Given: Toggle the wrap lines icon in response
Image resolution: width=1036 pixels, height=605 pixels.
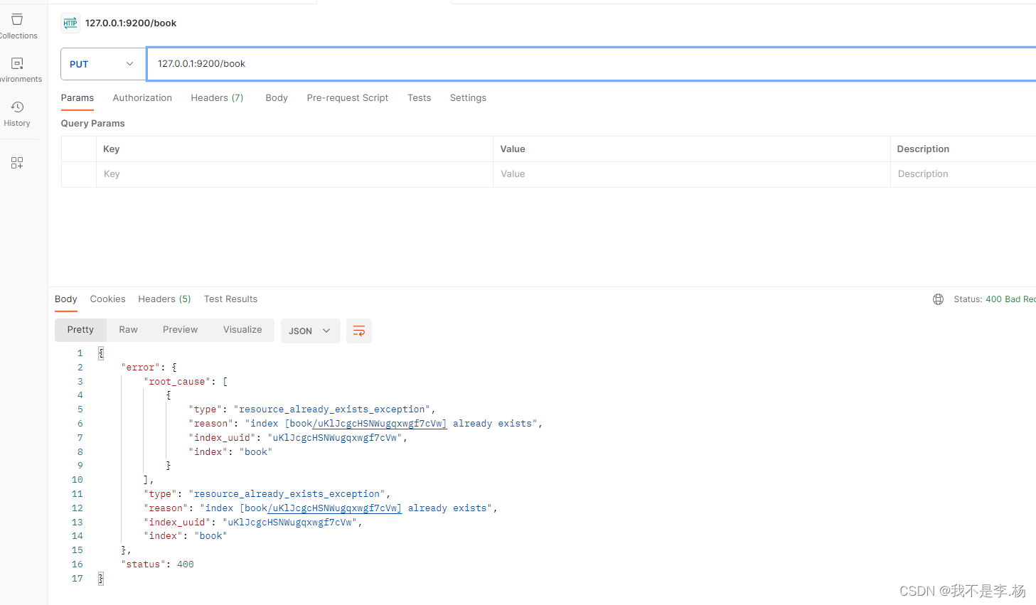Looking at the screenshot, I should 359,331.
